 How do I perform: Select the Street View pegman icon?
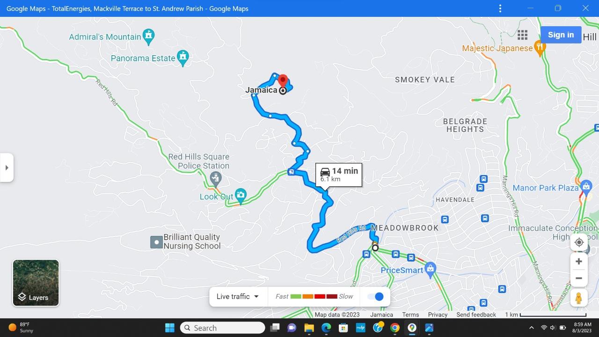(579, 298)
